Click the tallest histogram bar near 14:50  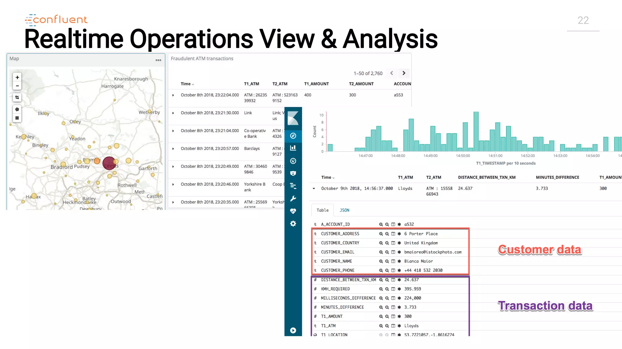coord(476,131)
